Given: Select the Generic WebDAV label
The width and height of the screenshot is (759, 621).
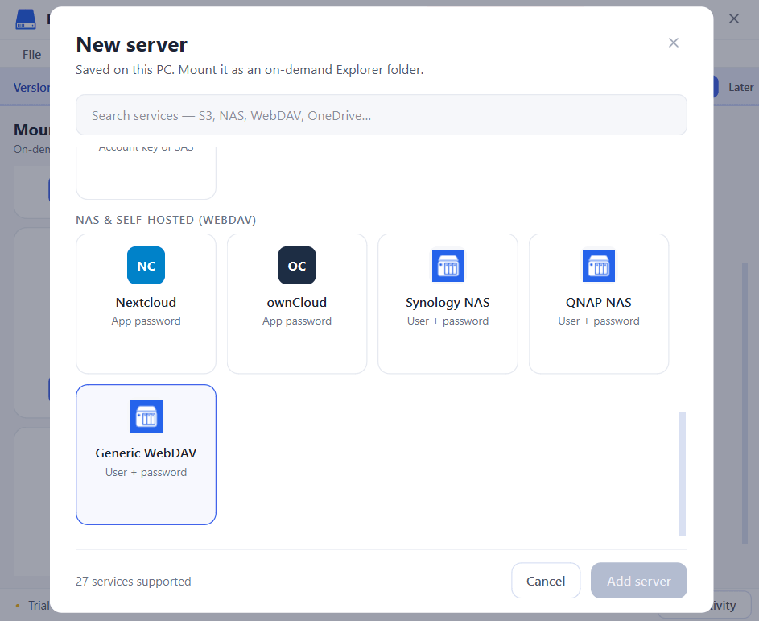Looking at the screenshot, I should (x=146, y=453).
